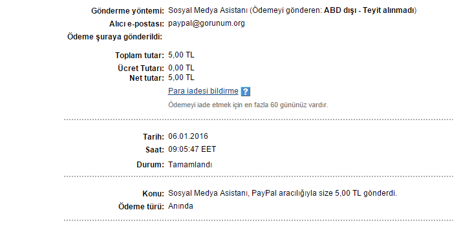Image resolution: width=463 pixels, height=241 pixels.
Task: Click the Tamamlandı status value
Action: pyautogui.click(x=190, y=165)
